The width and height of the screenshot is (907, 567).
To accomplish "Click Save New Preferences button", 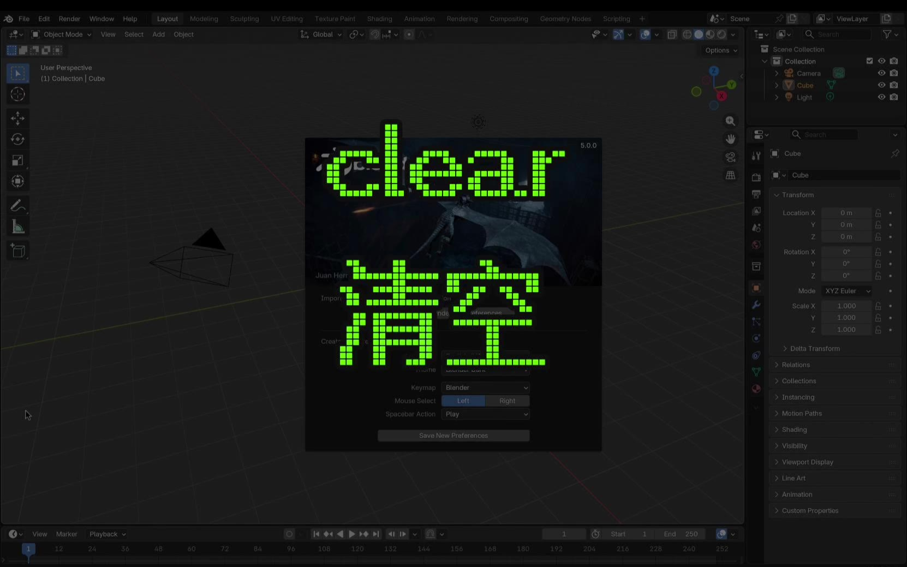I will (453, 435).
